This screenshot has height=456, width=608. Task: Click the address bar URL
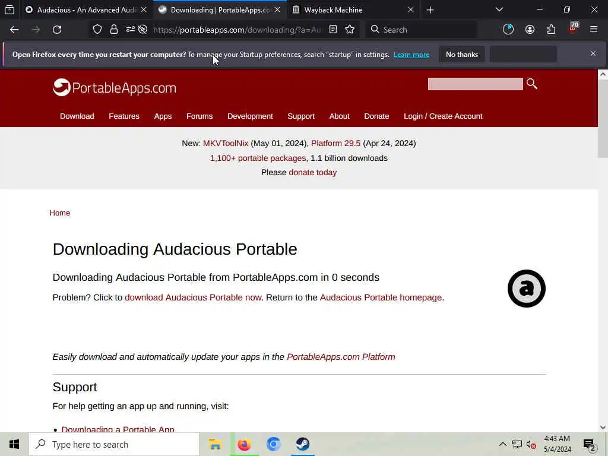[x=237, y=30]
